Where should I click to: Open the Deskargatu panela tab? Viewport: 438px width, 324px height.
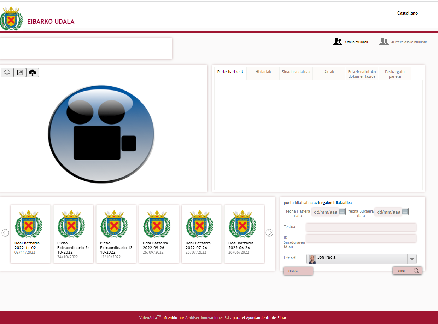395,74
